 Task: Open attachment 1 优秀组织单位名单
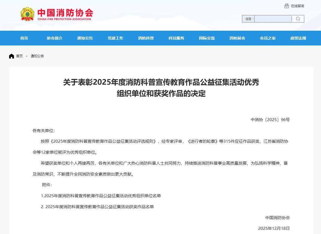[x=101, y=196]
